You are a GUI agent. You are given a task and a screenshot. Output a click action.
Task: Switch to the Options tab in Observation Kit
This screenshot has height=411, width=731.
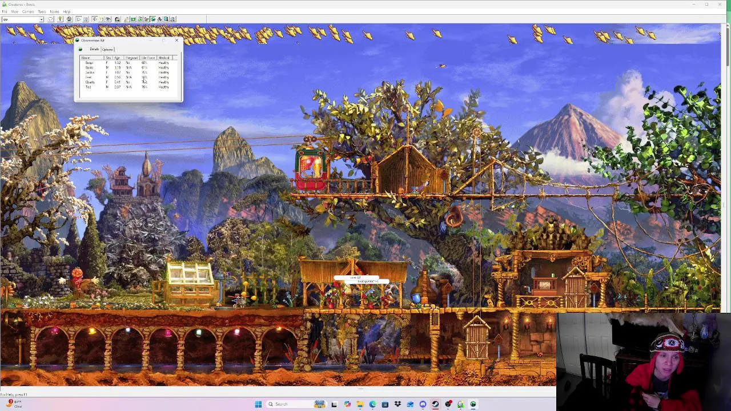(107, 50)
